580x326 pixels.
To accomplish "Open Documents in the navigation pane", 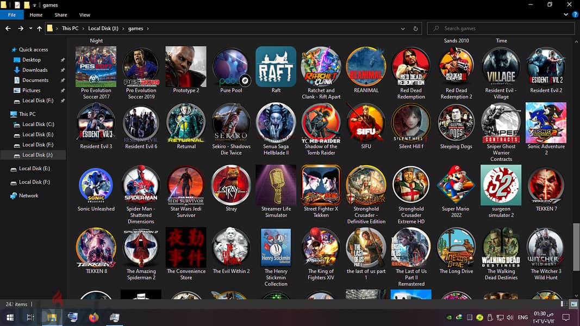I will click(35, 80).
